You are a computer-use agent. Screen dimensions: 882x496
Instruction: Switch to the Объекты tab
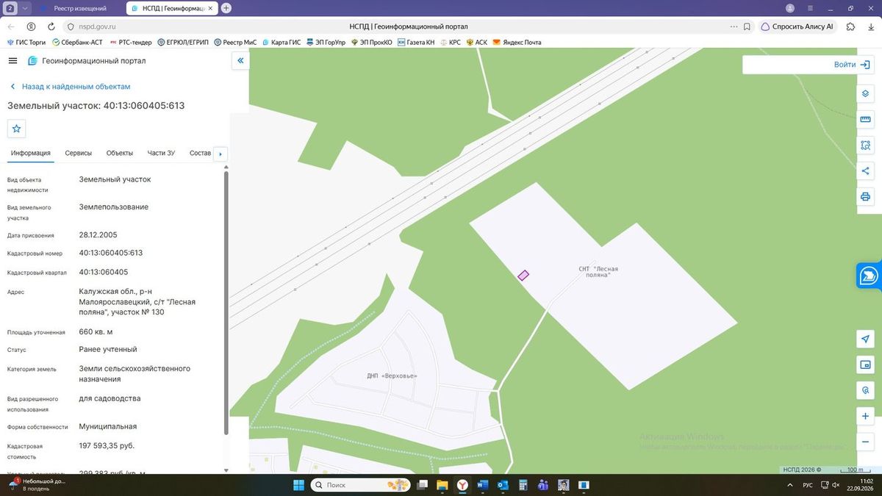[x=120, y=153]
